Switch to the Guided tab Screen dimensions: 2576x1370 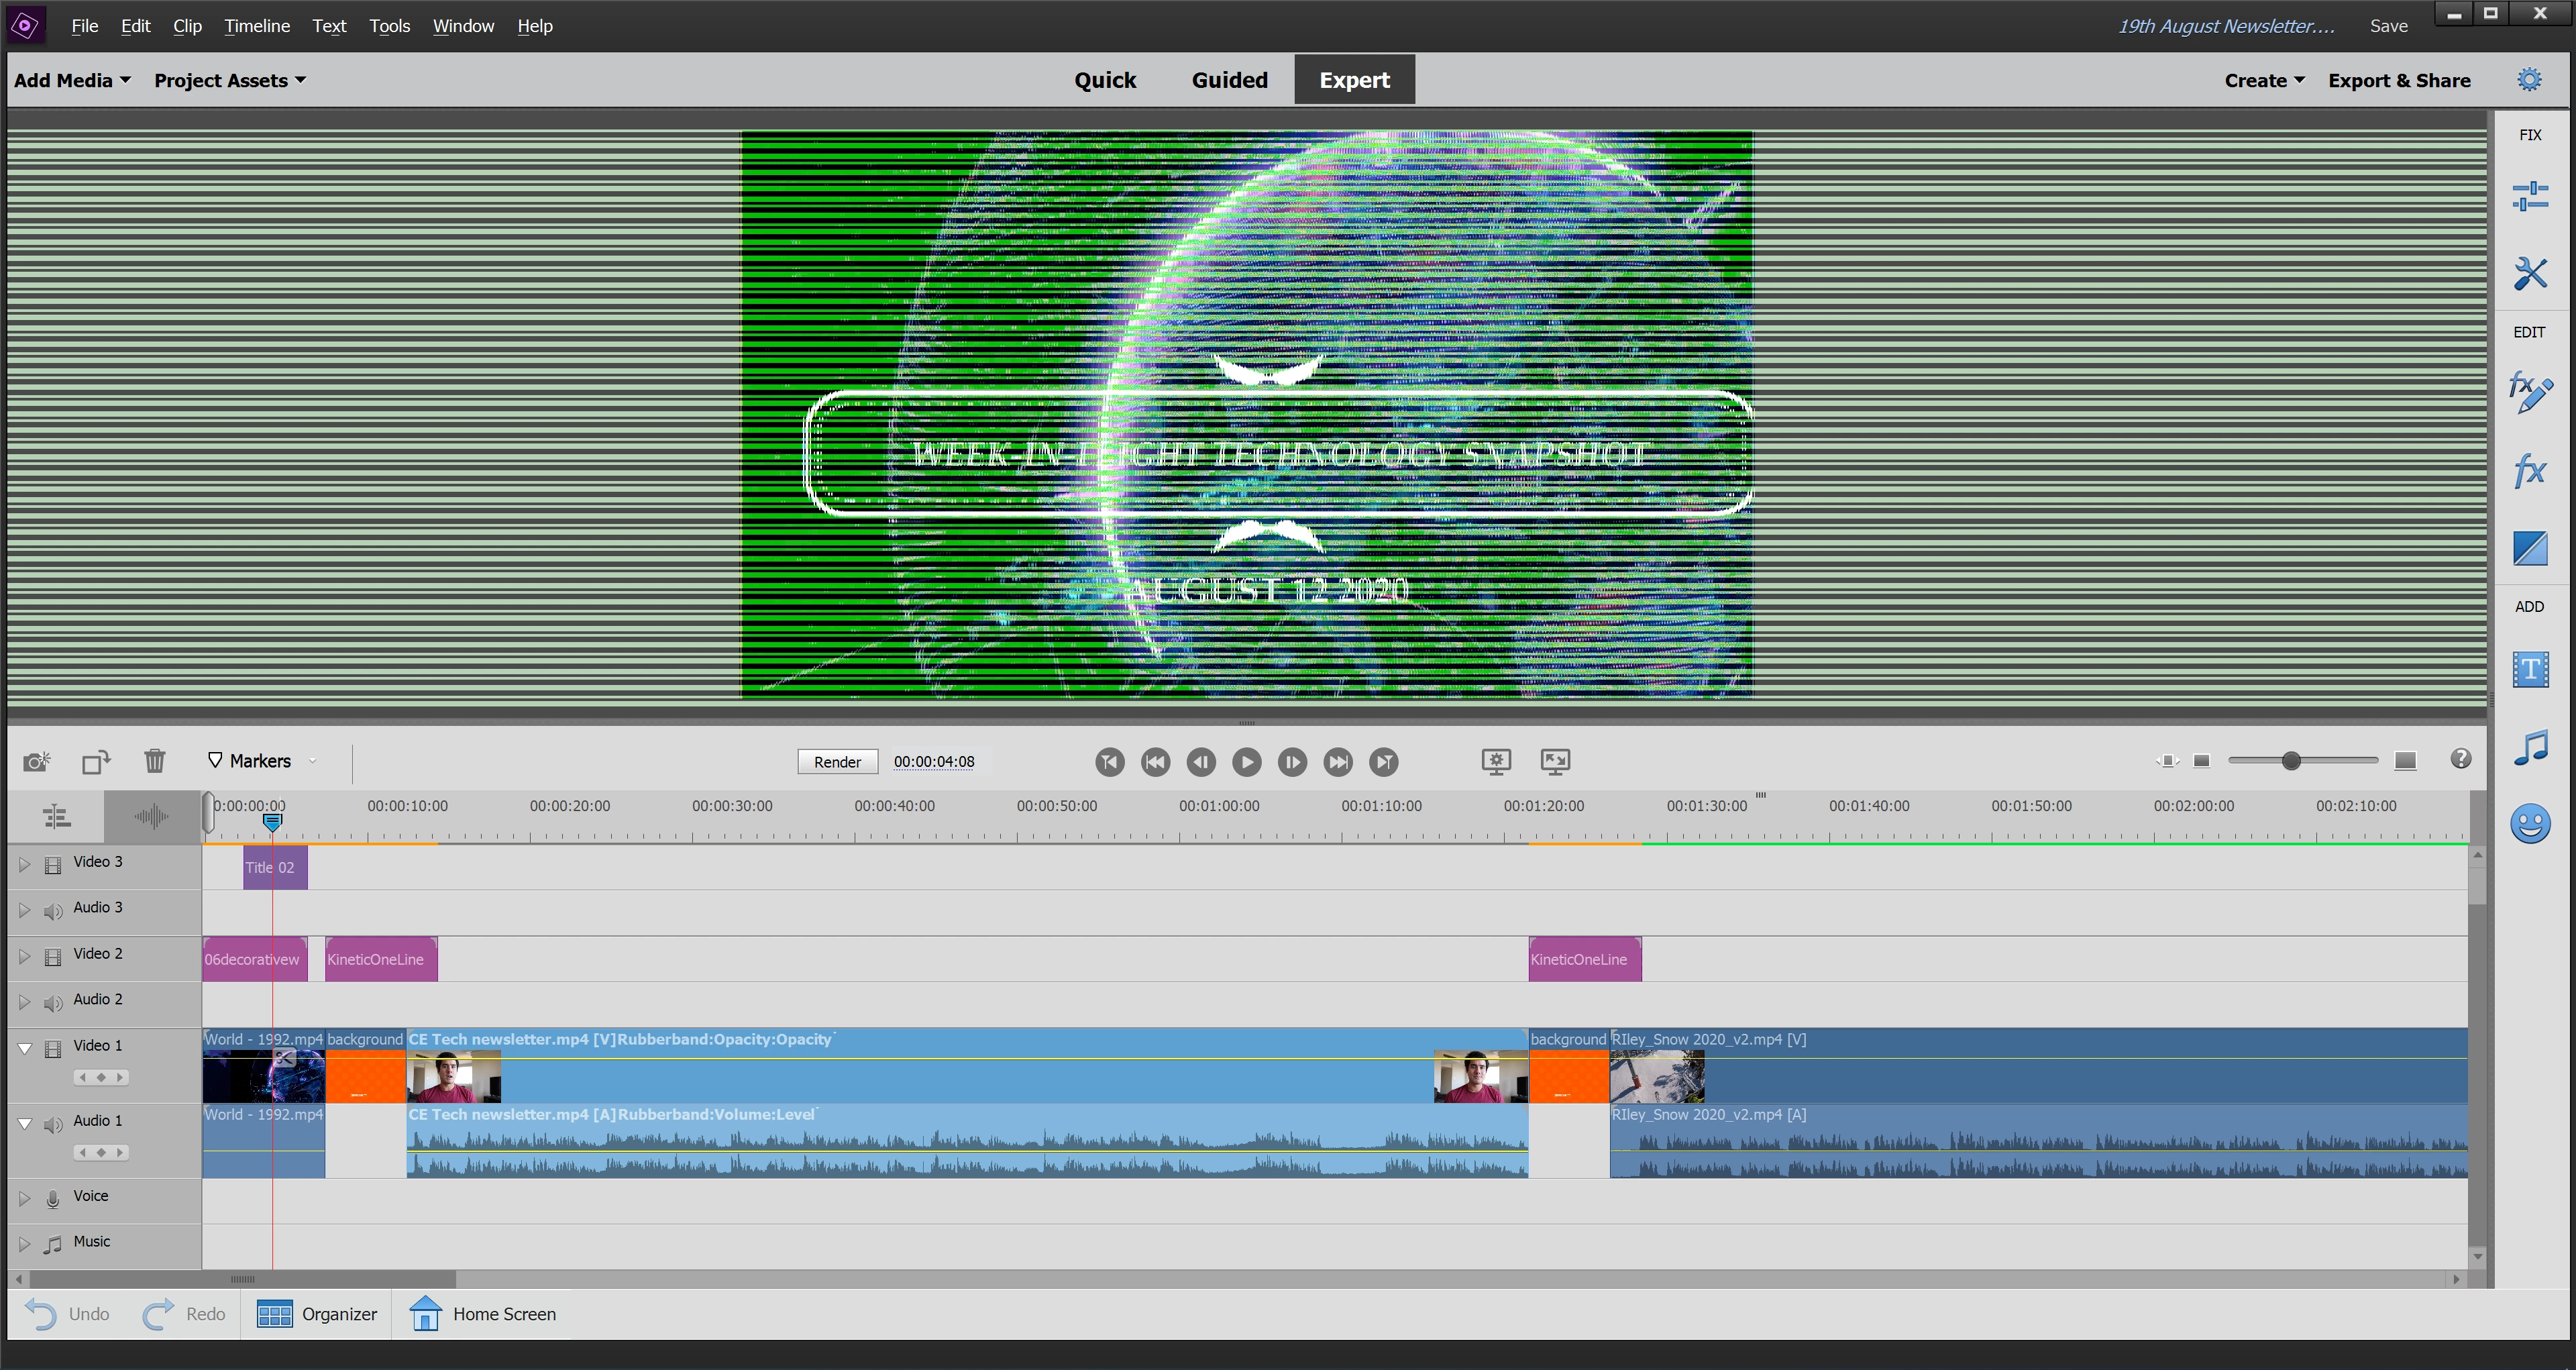click(1229, 80)
